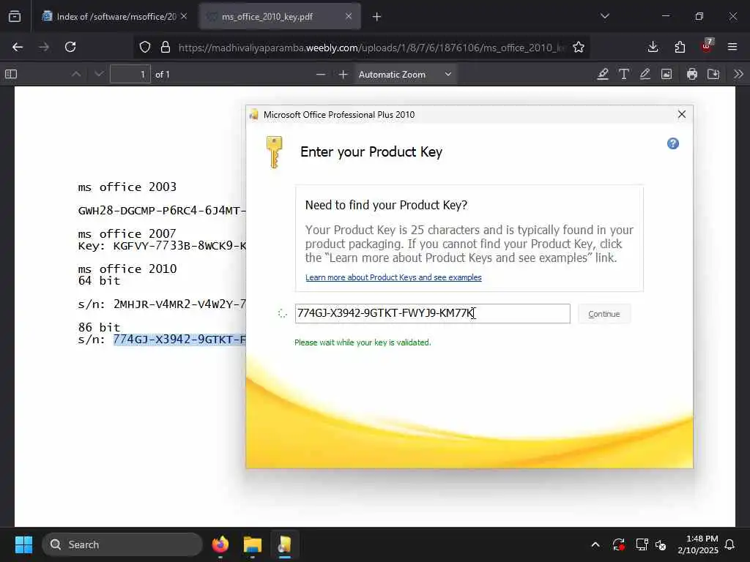Close the Index of /software tab
This screenshot has width=750, height=562.
(x=184, y=17)
